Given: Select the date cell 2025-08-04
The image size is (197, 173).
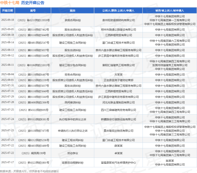Looking at the screenshot, I should pos(8,75).
